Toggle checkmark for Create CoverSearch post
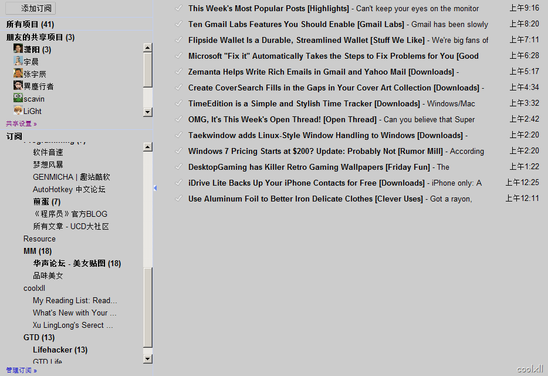 coord(178,87)
